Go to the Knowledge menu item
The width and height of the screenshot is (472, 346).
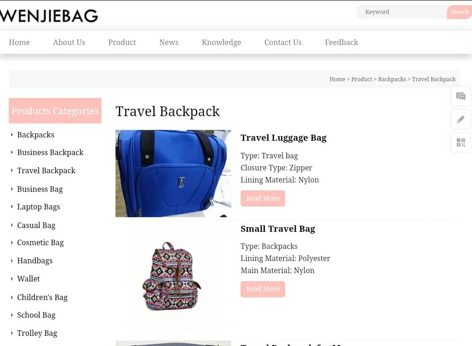coord(221,42)
